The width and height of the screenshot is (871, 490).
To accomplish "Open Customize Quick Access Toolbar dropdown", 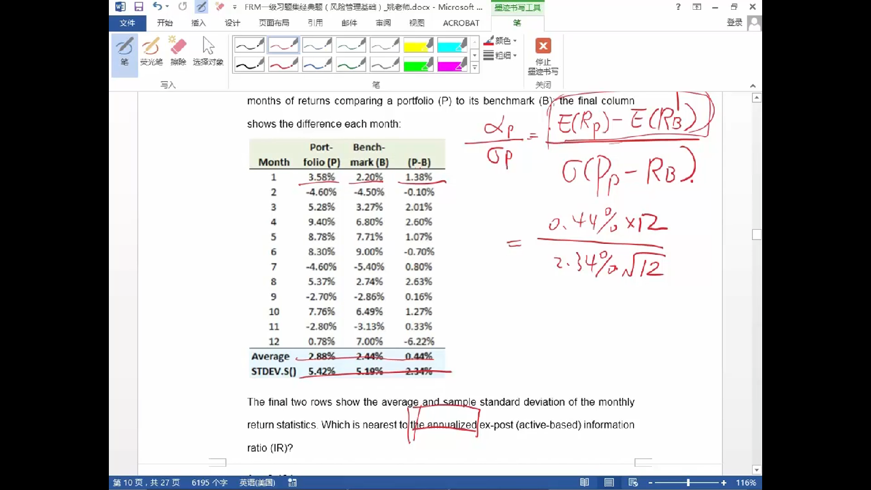I will point(235,7).
